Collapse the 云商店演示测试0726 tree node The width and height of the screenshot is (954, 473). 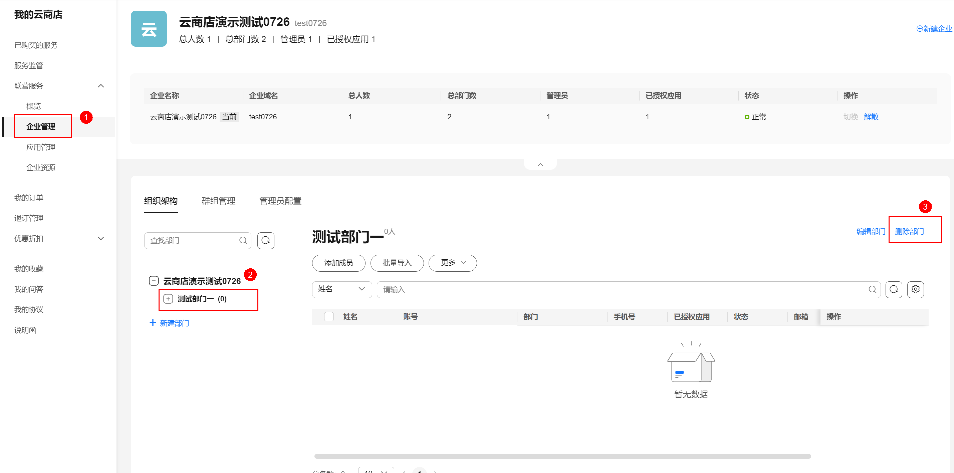(x=153, y=280)
